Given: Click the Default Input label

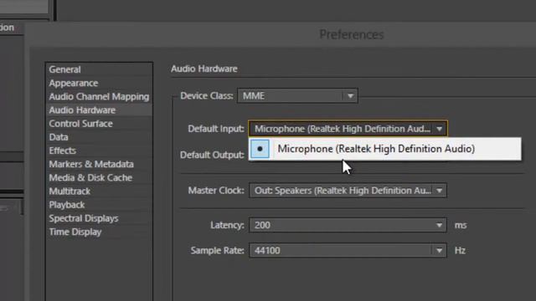Looking at the screenshot, I should (x=216, y=129).
